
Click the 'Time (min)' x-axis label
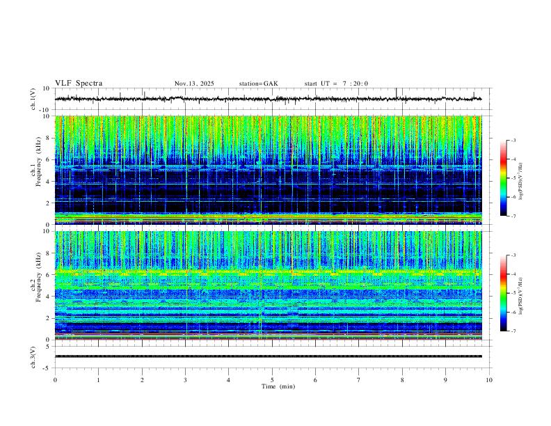[278, 386]
